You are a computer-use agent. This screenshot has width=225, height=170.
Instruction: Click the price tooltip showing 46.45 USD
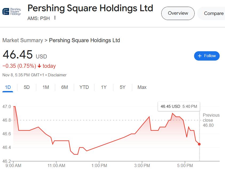[x=179, y=106]
